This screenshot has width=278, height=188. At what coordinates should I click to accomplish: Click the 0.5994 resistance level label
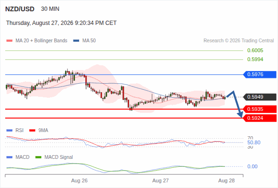click(x=255, y=59)
